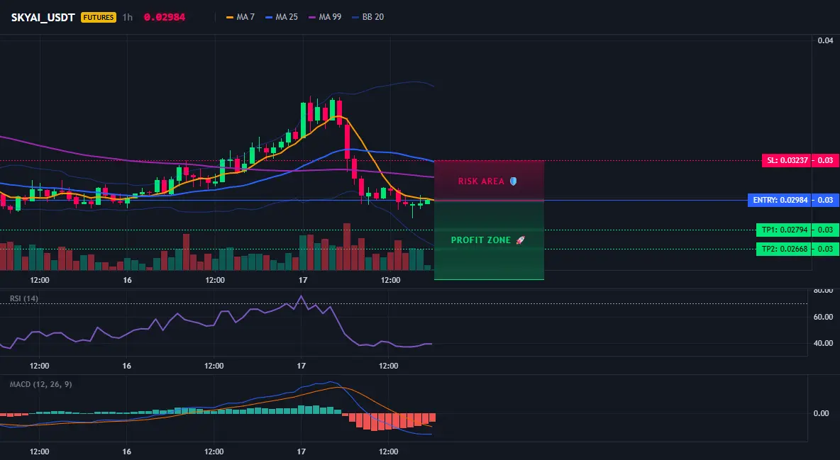This screenshot has width=840, height=460.
Task: Click the 17 date label under price chart
Action: 303,280
